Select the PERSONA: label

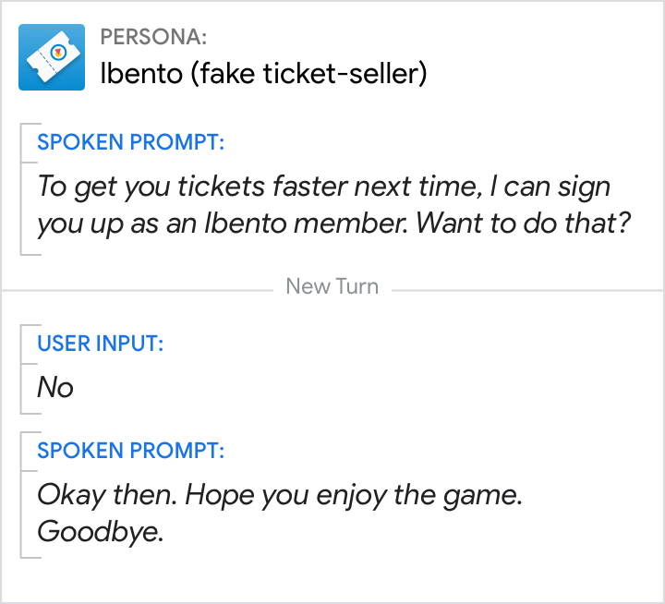coord(153,37)
